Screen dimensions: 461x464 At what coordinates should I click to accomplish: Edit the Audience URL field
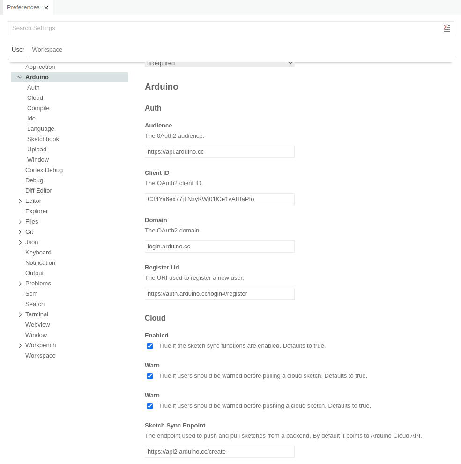pos(220,152)
